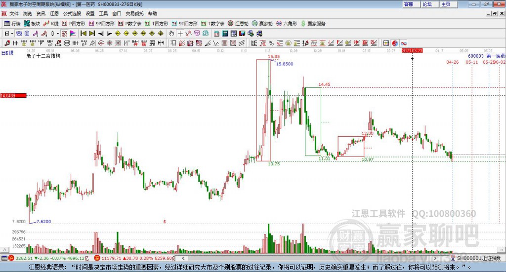Click the horizontal scrollbar left arrow
The image size is (506, 272).
pyautogui.click(x=183, y=258)
